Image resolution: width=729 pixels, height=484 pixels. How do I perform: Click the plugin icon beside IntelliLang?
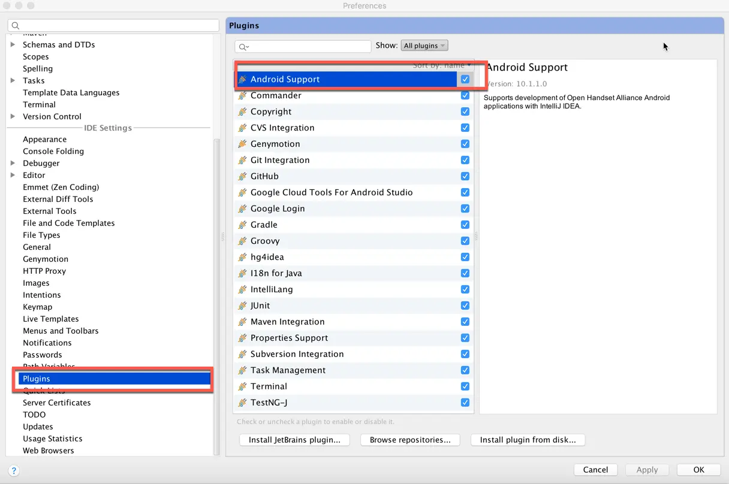pyautogui.click(x=242, y=289)
